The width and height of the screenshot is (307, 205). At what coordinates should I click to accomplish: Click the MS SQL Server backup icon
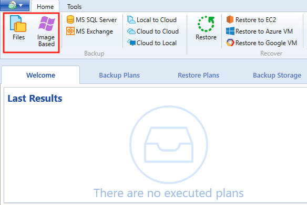[x=70, y=19]
